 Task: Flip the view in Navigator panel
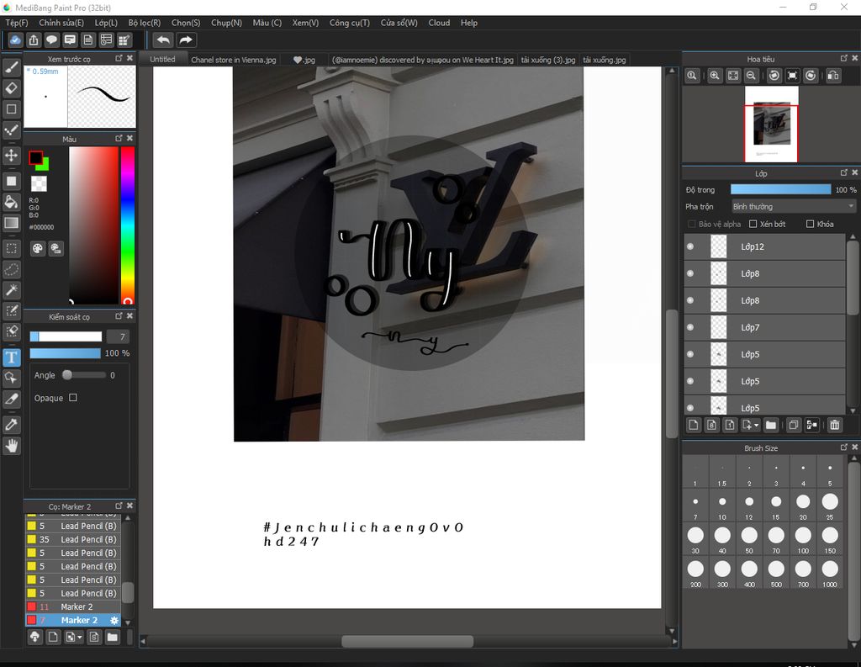click(x=833, y=76)
